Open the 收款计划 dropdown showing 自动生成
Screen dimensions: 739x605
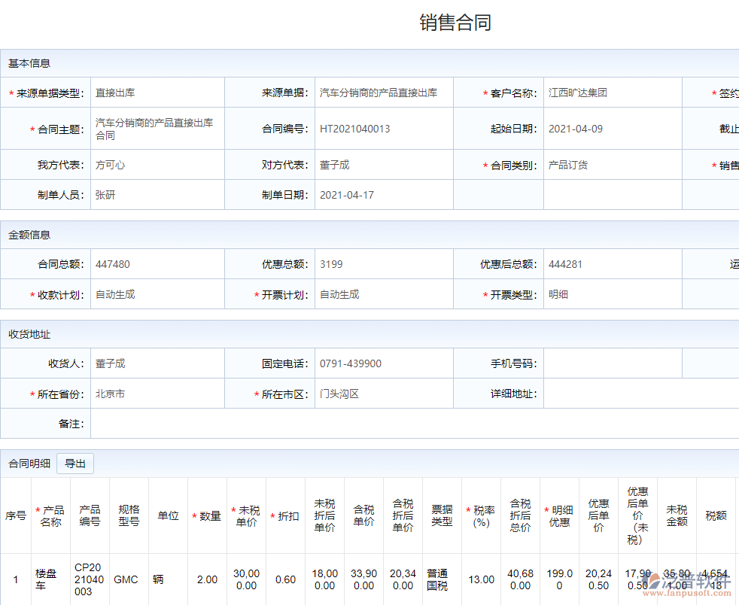pos(158,293)
